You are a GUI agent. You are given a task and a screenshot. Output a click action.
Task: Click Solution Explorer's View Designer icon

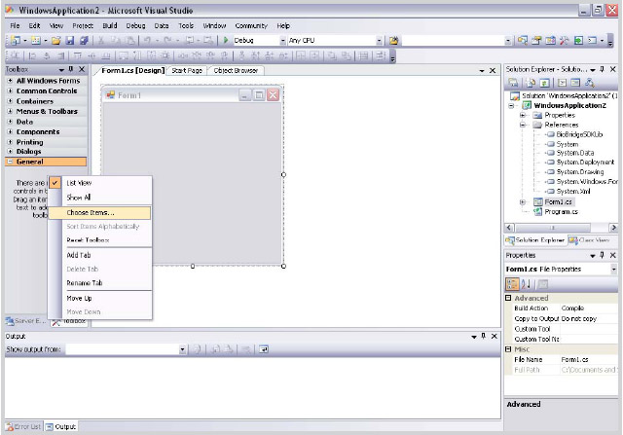coord(575,83)
